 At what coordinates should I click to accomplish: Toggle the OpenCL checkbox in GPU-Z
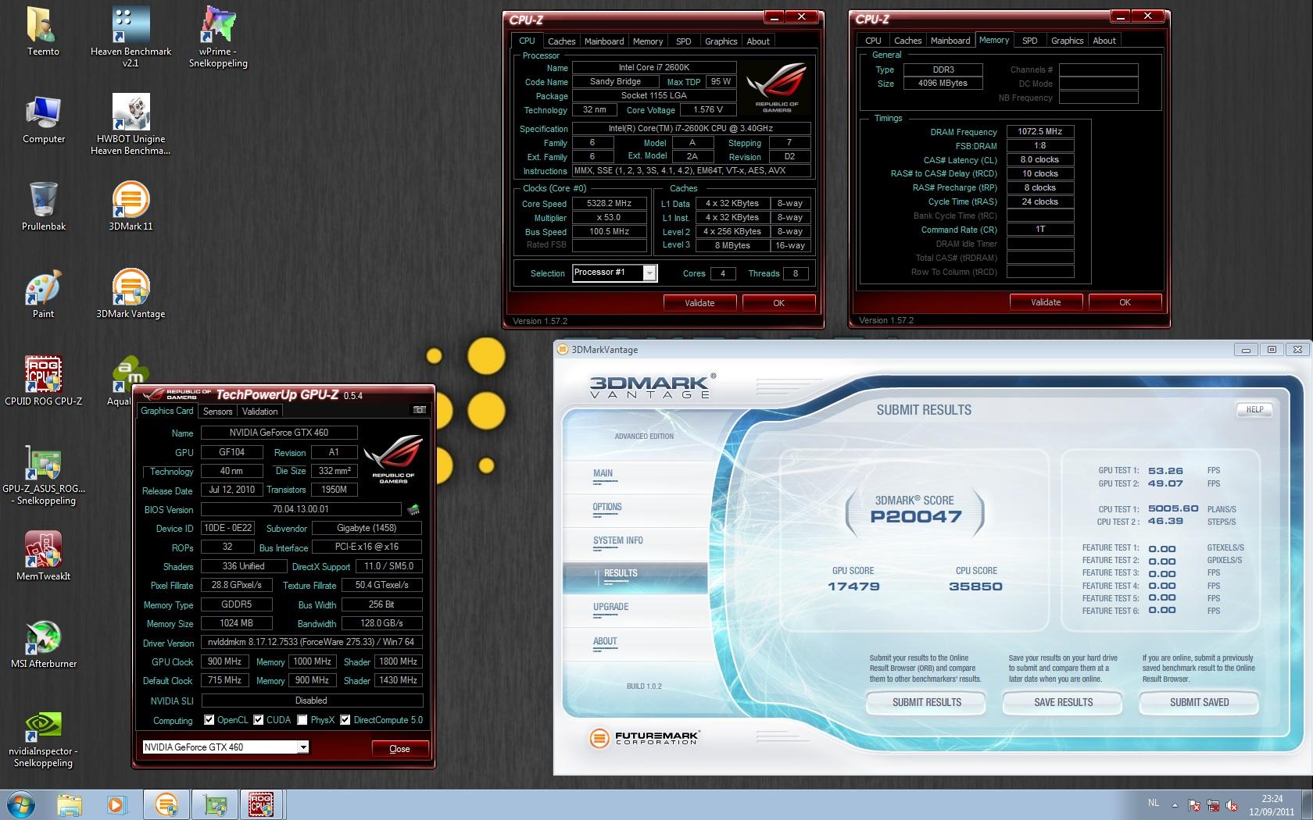[x=209, y=720]
